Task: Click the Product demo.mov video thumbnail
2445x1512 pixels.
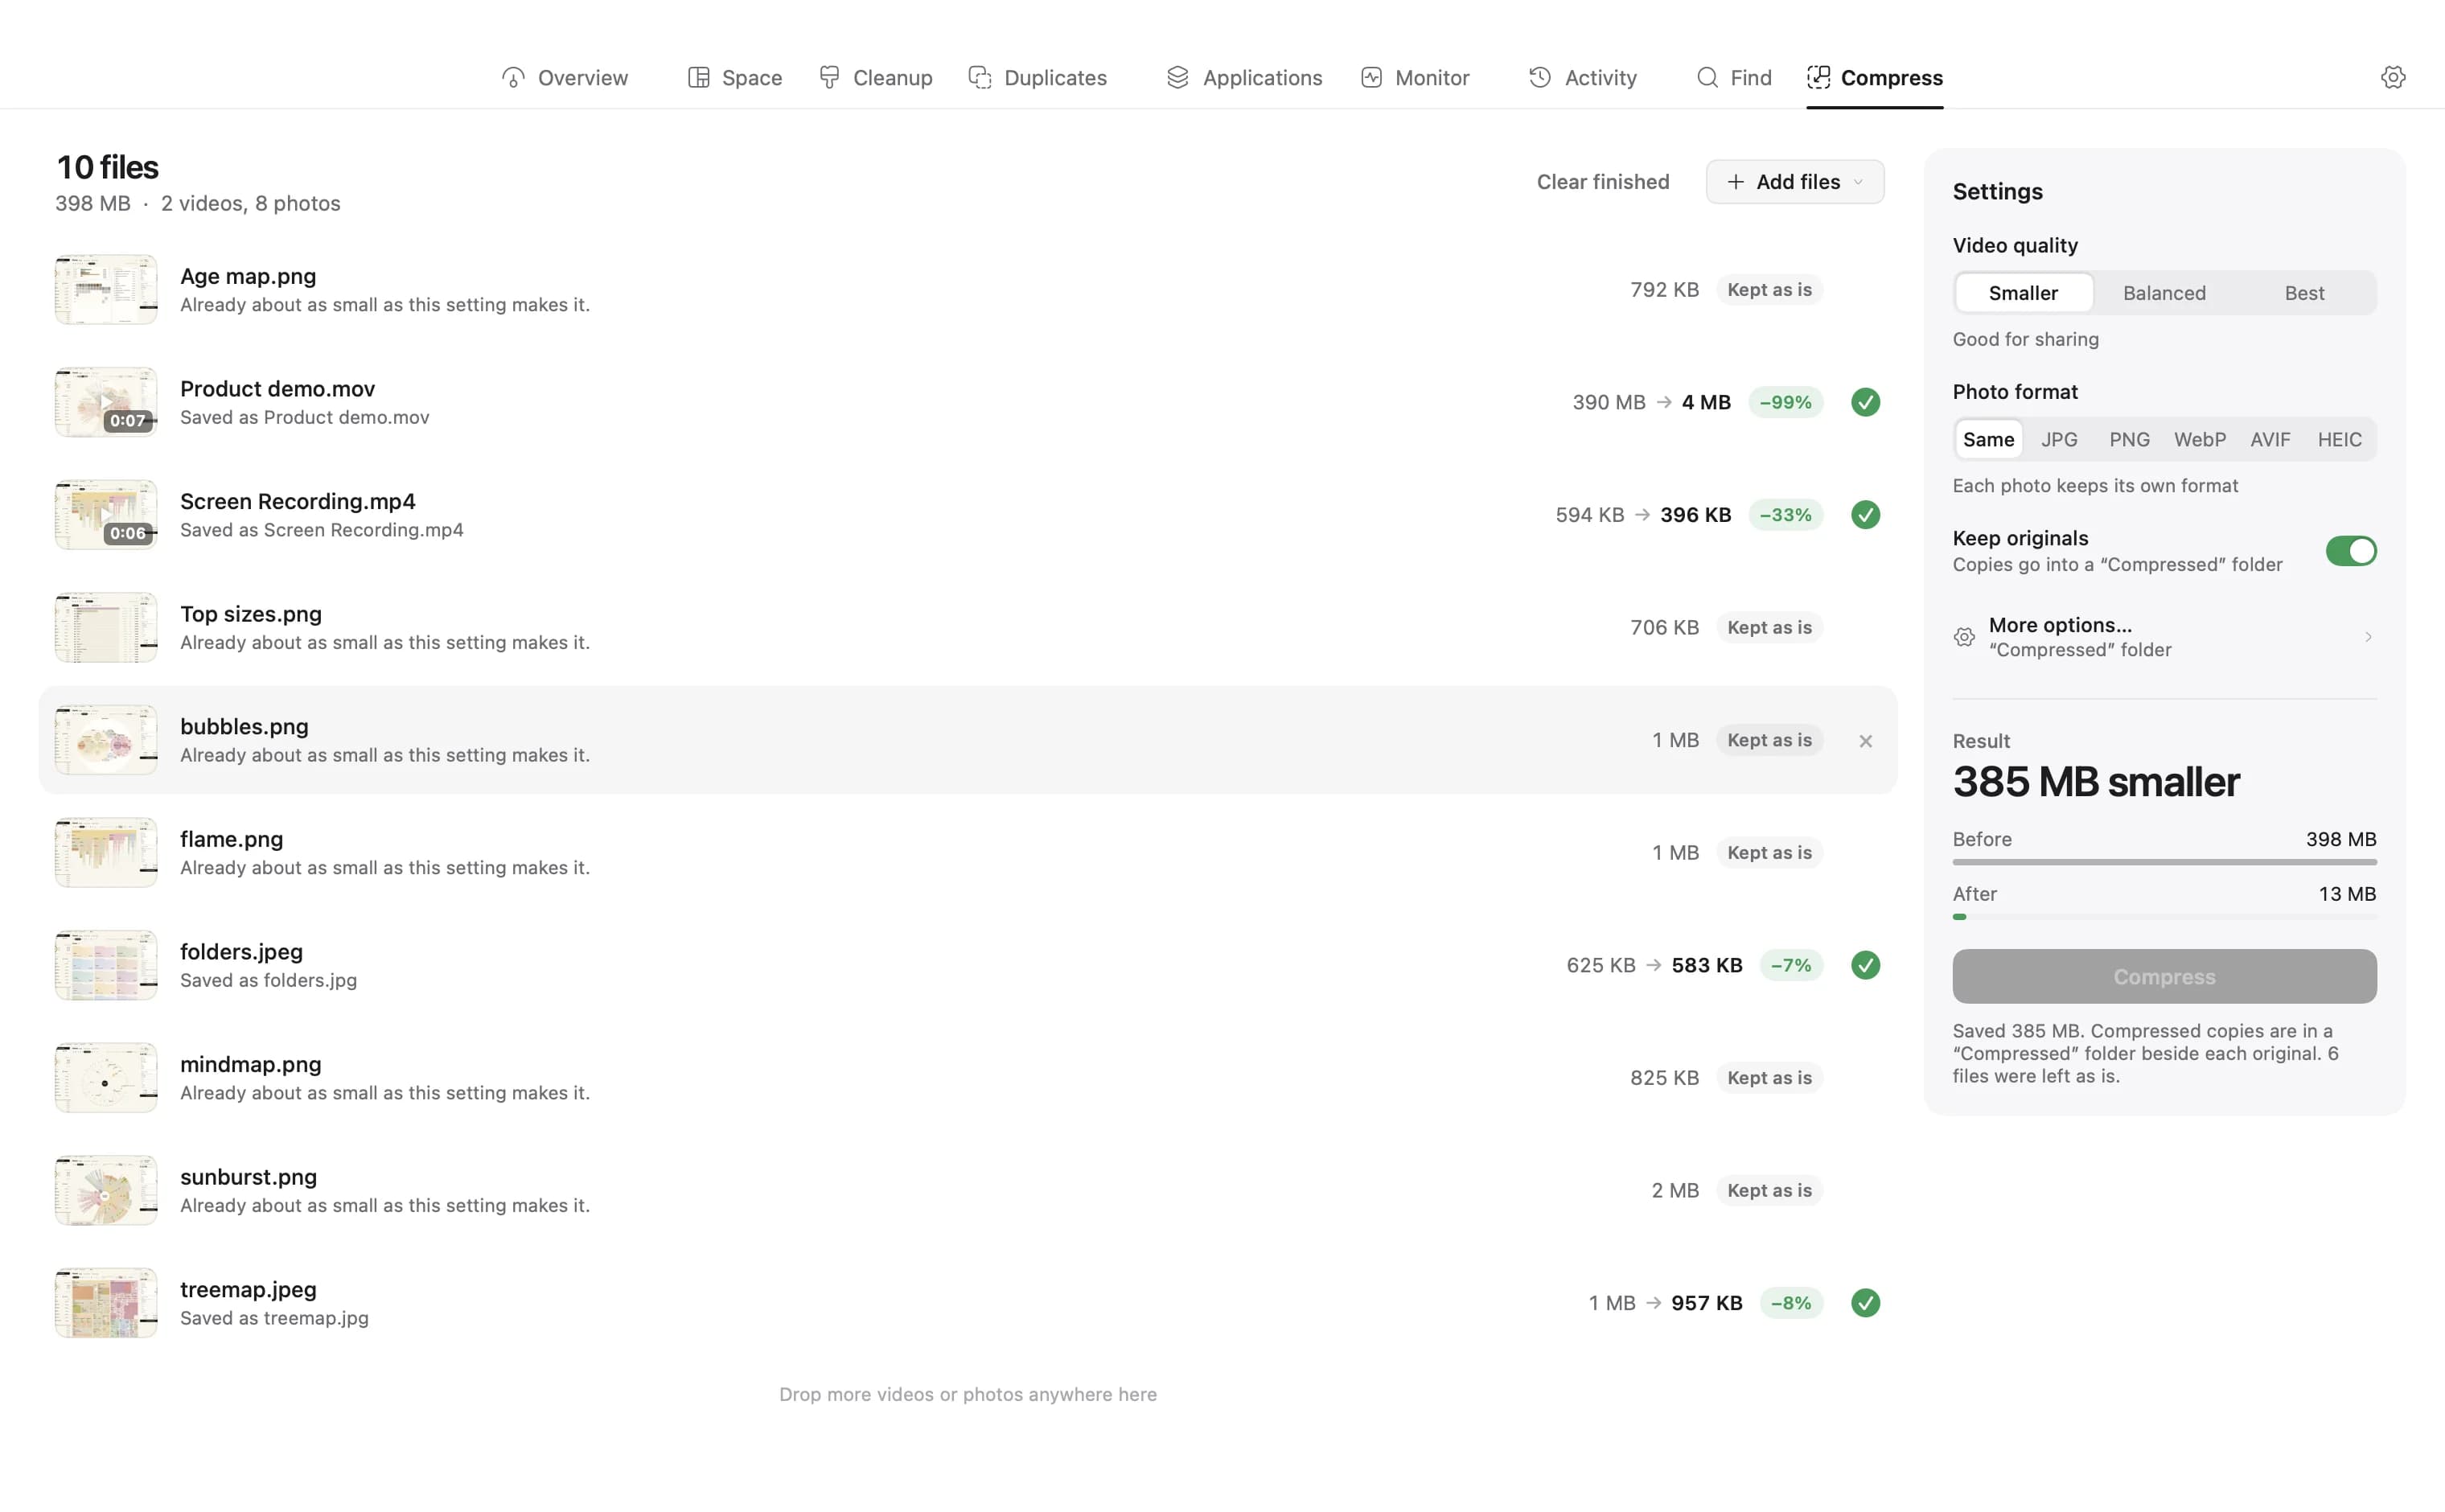Action: [106, 402]
